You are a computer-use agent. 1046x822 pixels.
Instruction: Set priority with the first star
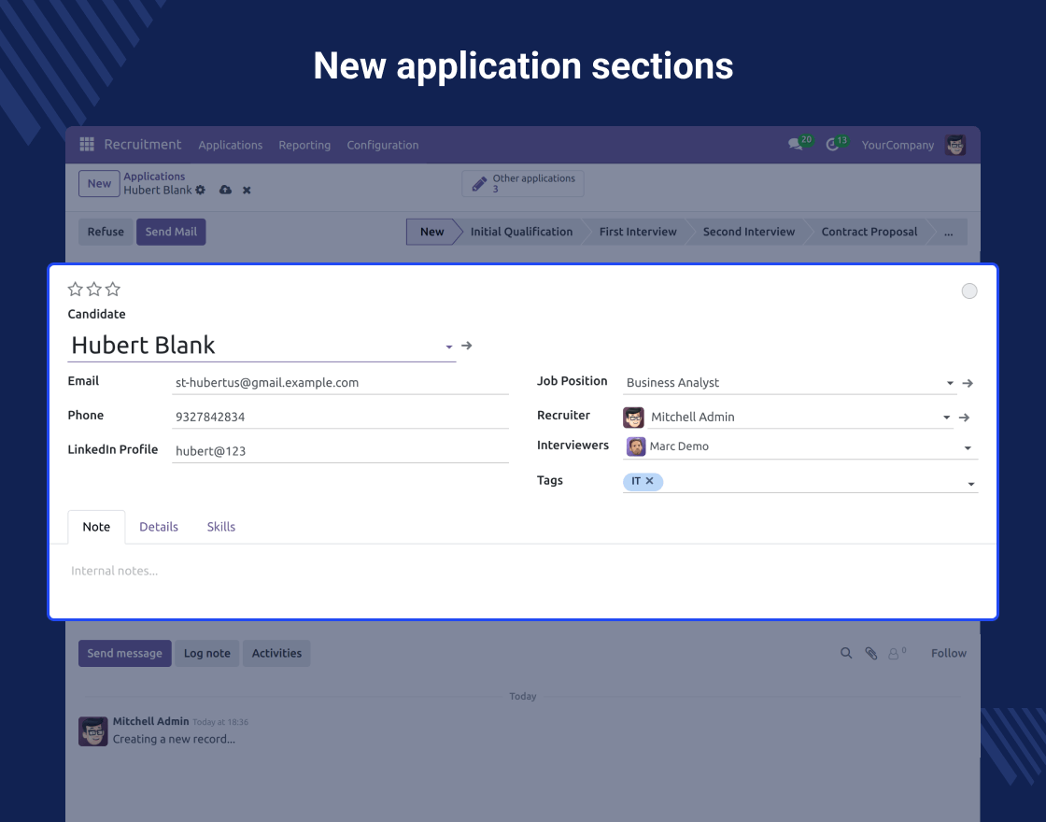[76, 289]
